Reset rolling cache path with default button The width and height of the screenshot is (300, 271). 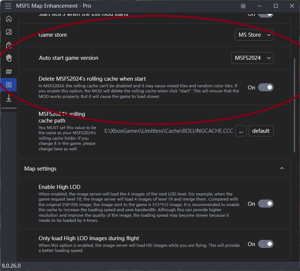[x=261, y=131]
